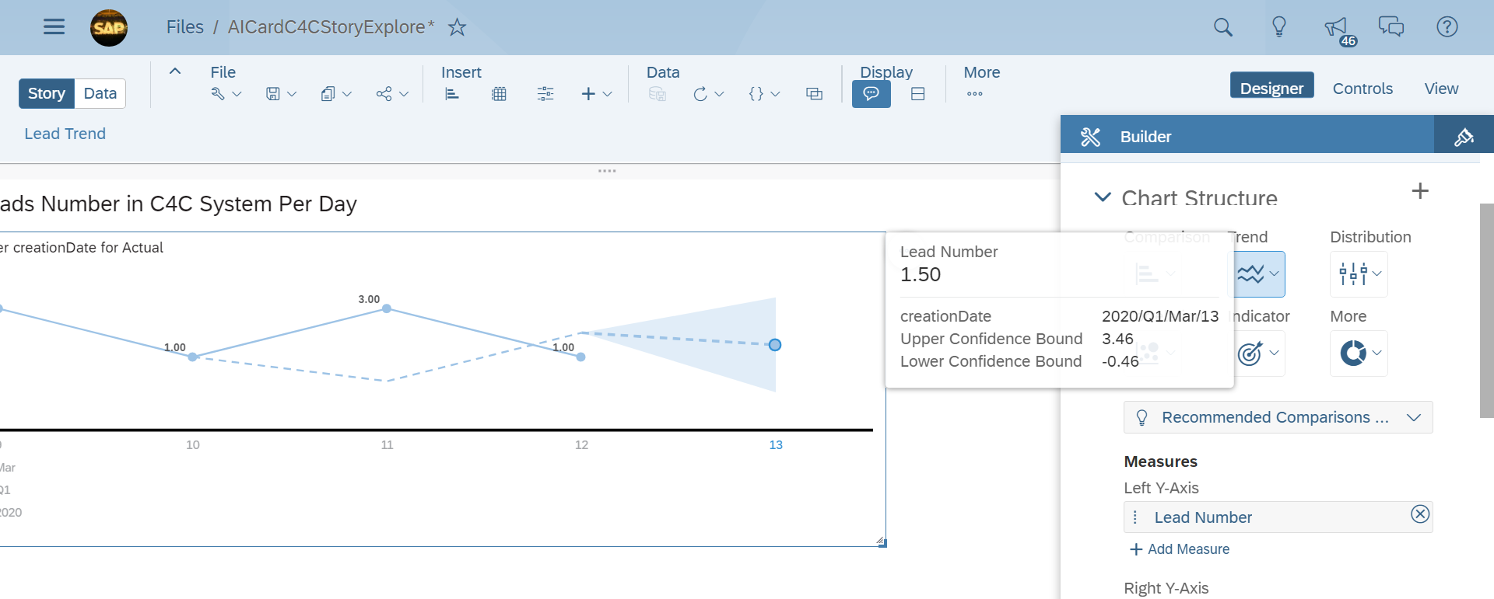1494x599 pixels.
Task: Click the AICardC4CStoryExplore file name
Action: pyautogui.click(x=331, y=27)
